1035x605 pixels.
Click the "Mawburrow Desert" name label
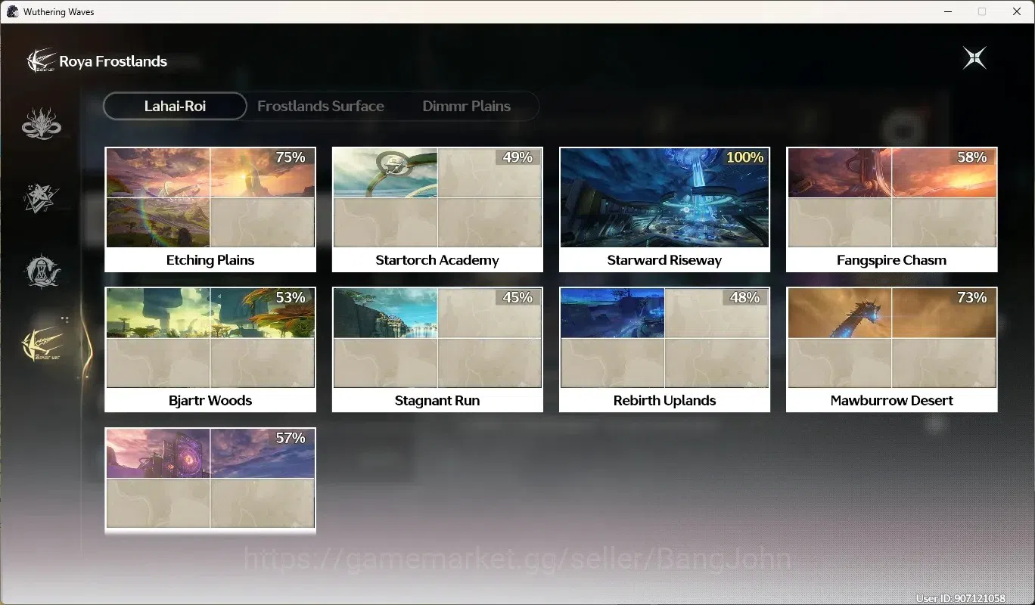click(x=892, y=401)
